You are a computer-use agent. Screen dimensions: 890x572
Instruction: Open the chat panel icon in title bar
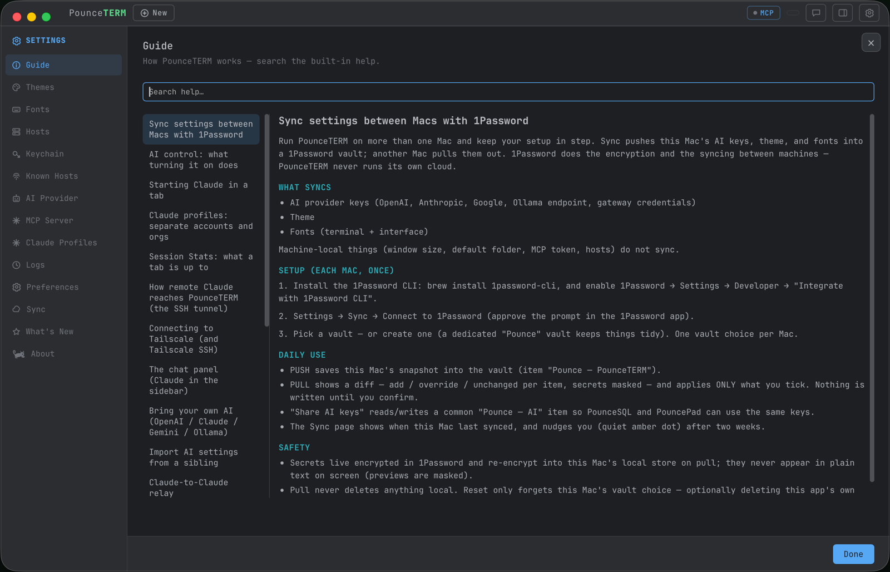[816, 13]
